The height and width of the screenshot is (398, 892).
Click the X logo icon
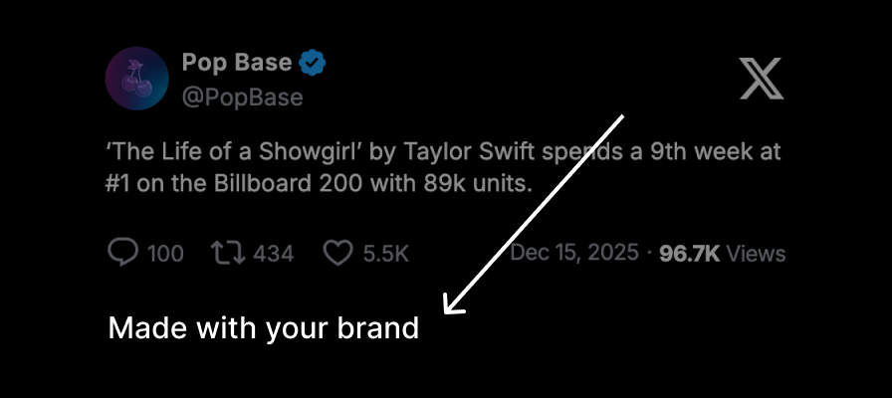click(762, 79)
